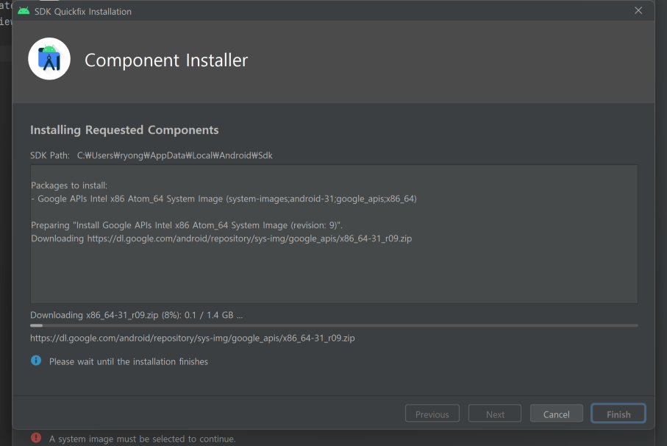Click the disabled Previous button
The image size is (667, 446).
[x=432, y=414]
